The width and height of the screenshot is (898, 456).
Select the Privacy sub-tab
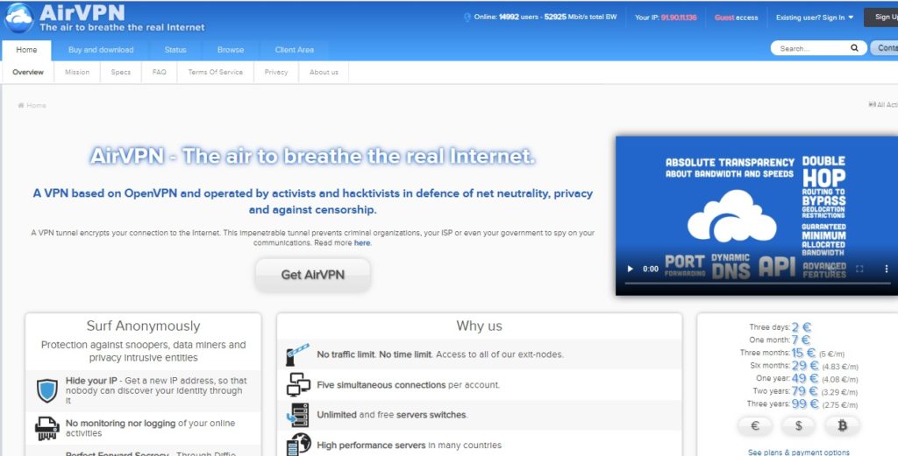[276, 72]
